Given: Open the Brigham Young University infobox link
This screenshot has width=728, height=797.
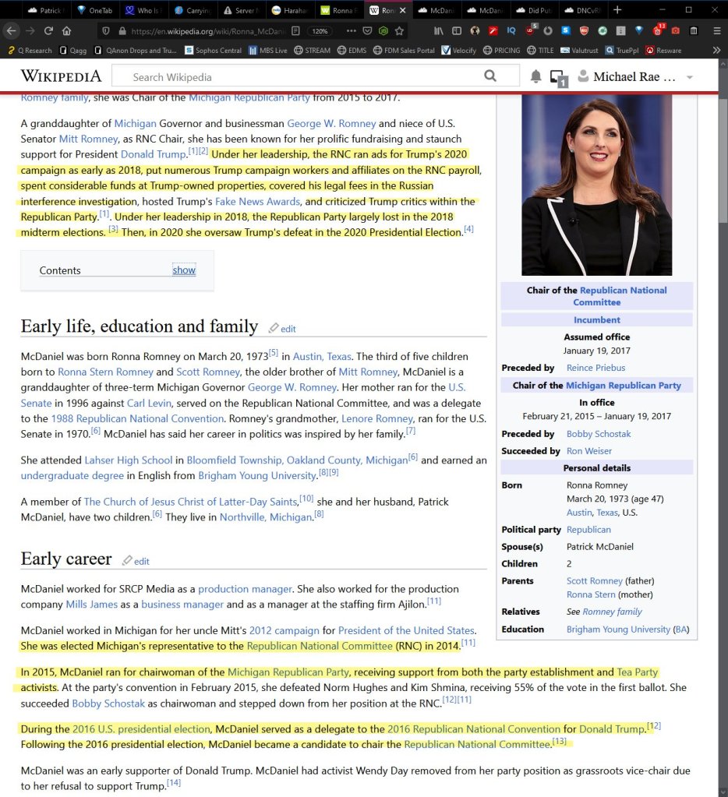Looking at the screenshot, I should click(618, 629).
